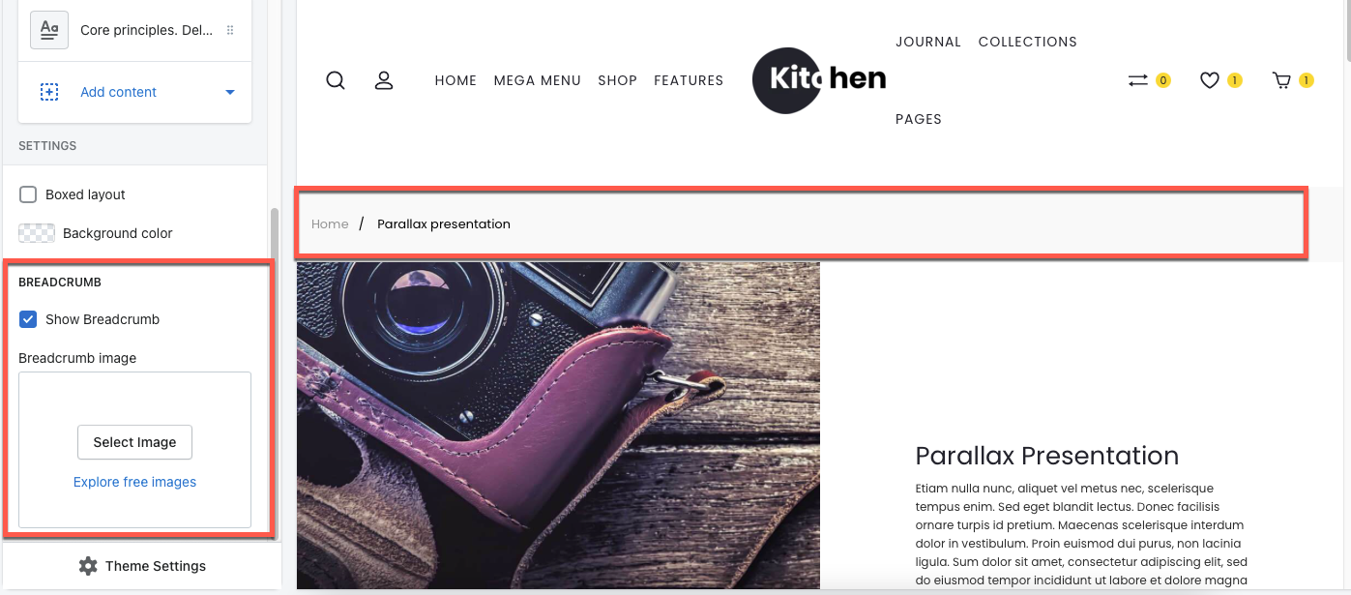The width and height of the screenshot is (1351, 595).
Task: Open the user account icon
Action: [384, 80]
